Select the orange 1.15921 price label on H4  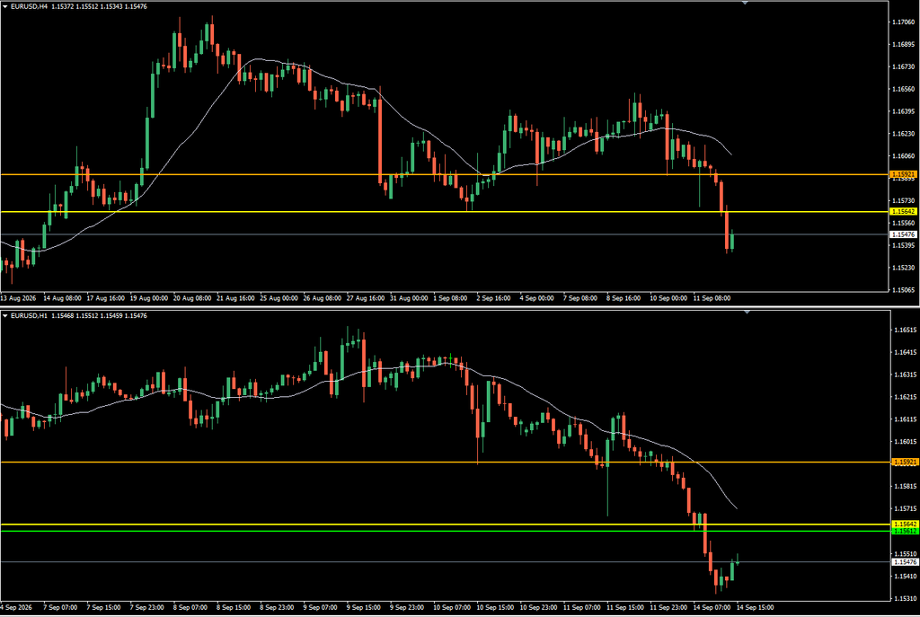pyautogui.click(x=904, y=174)
